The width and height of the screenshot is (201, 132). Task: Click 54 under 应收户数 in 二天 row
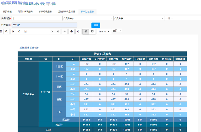click(86, 94)
